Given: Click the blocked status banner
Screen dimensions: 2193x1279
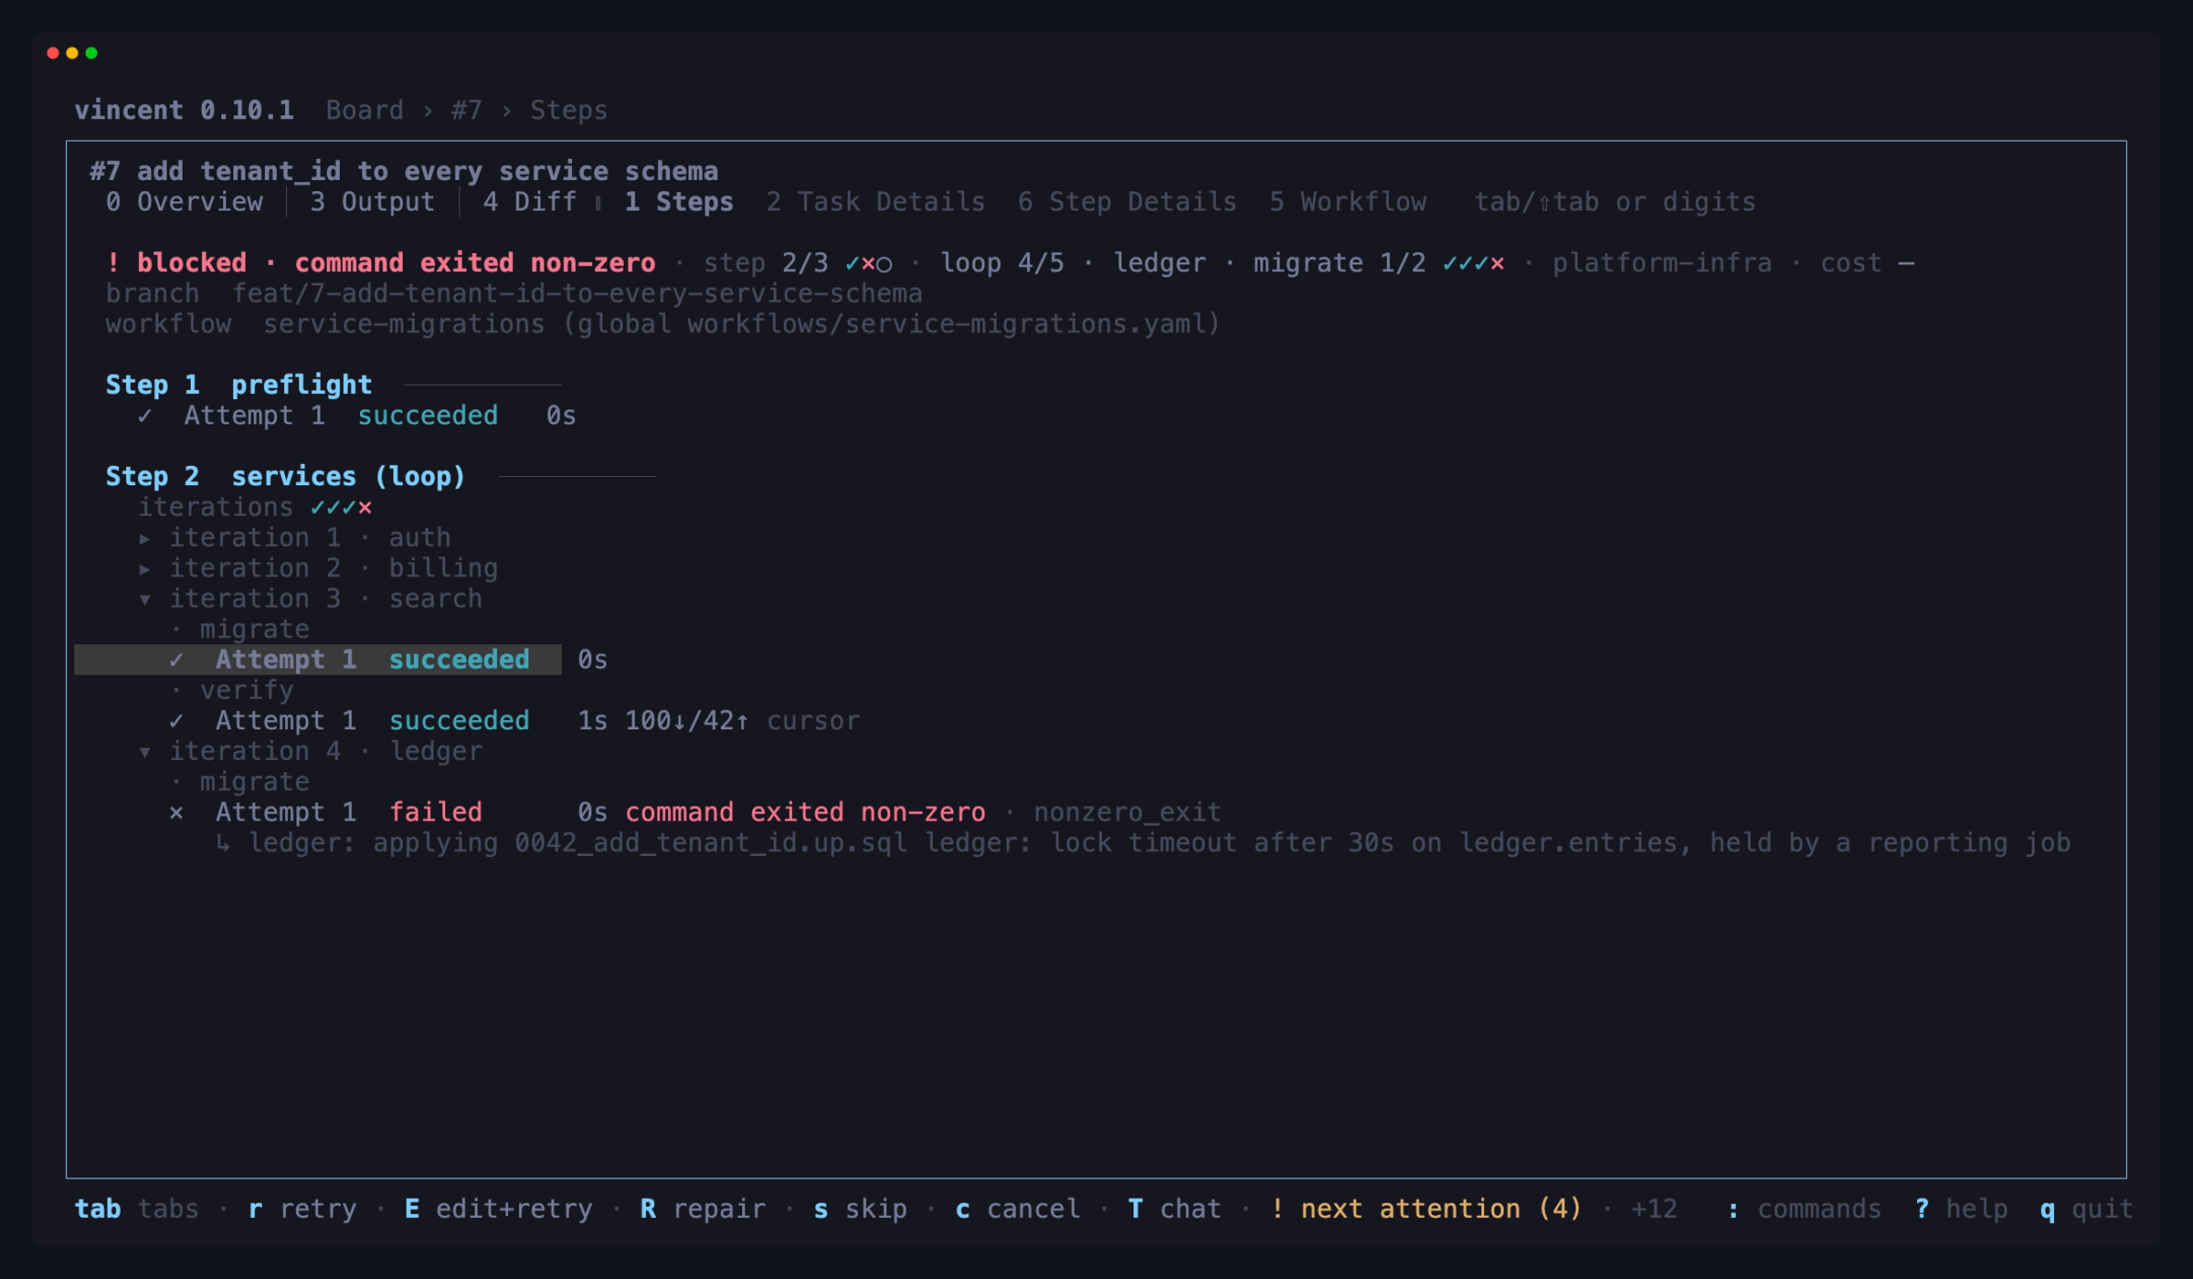Looking at the screenshot, I should coord(380,263).
